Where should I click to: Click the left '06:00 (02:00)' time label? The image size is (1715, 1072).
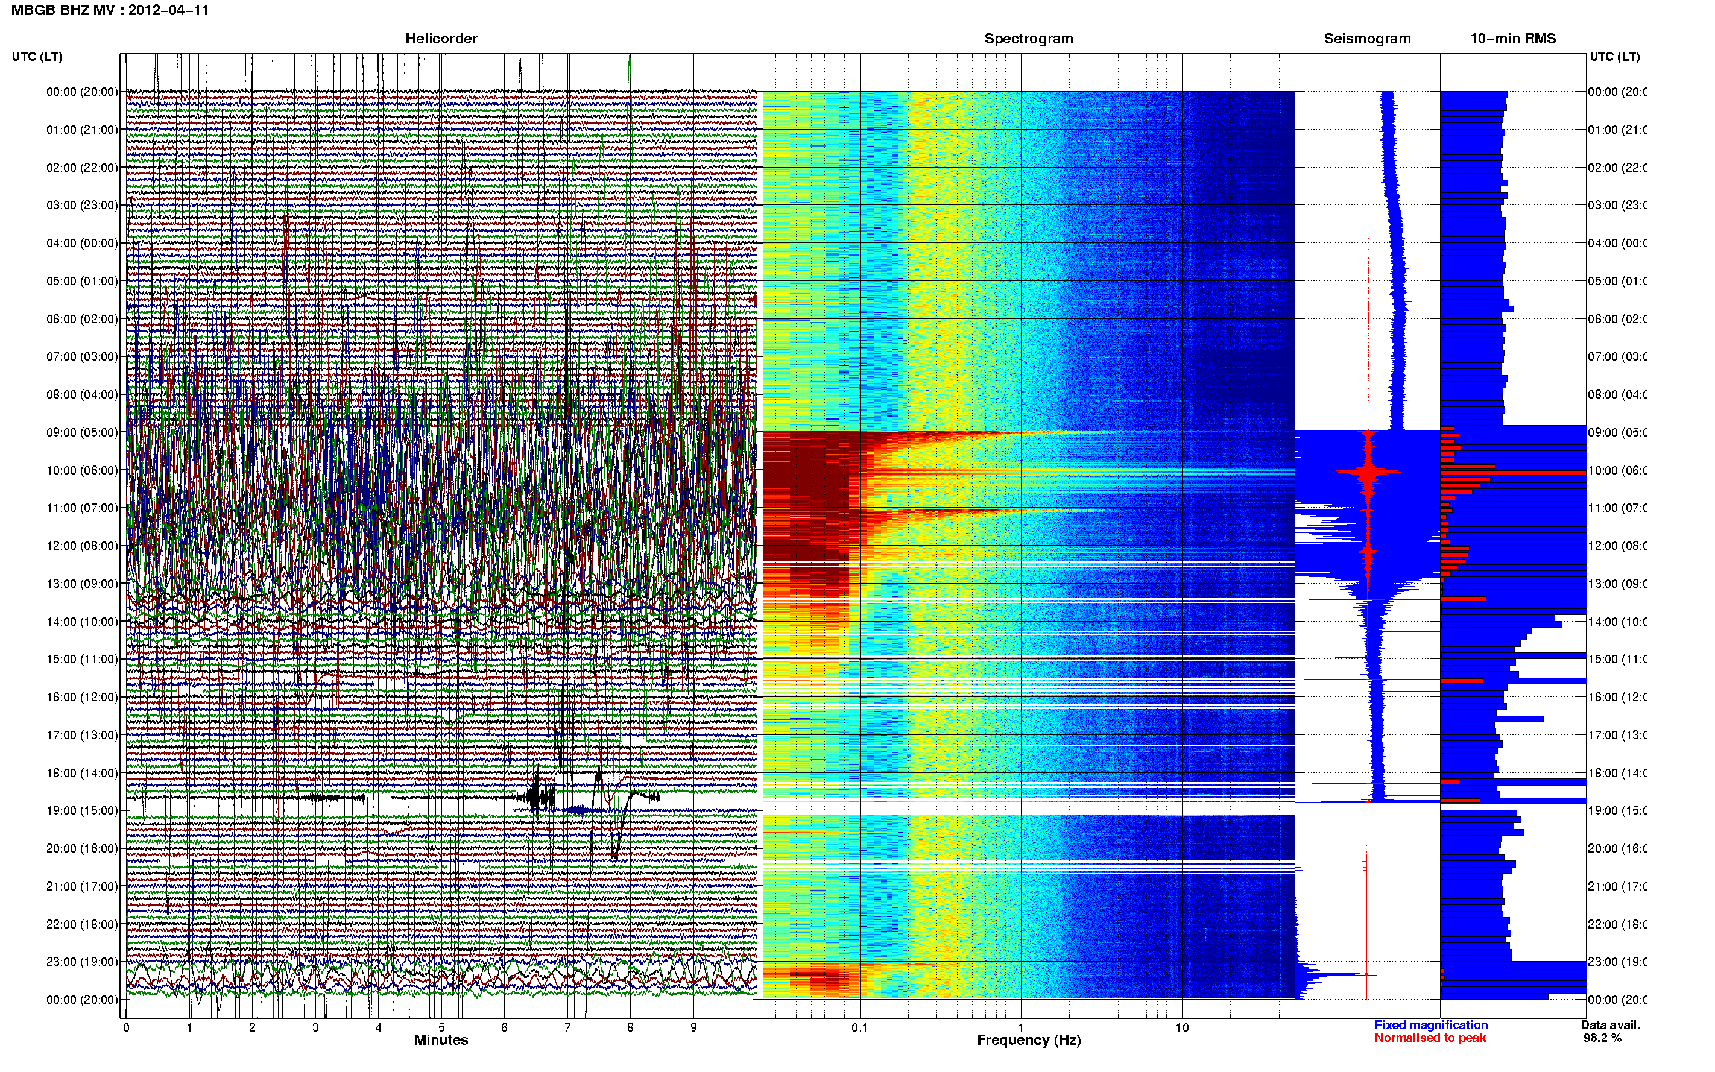[x=82, y=319]
